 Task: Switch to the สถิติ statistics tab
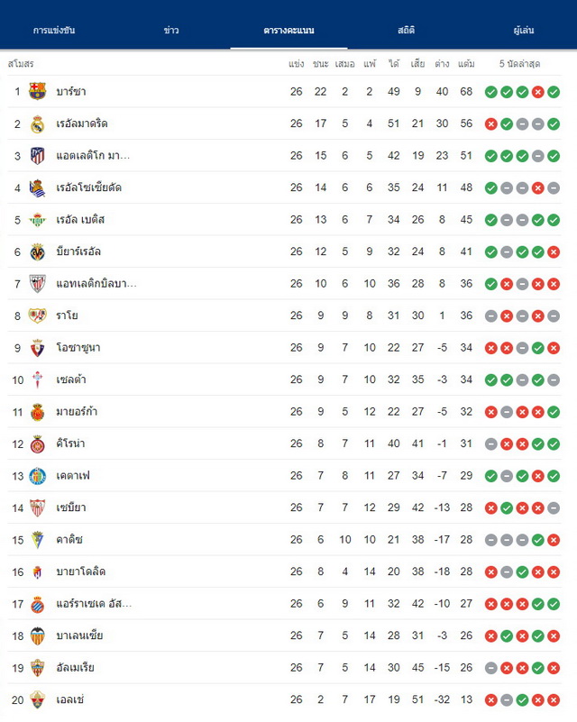407,31
